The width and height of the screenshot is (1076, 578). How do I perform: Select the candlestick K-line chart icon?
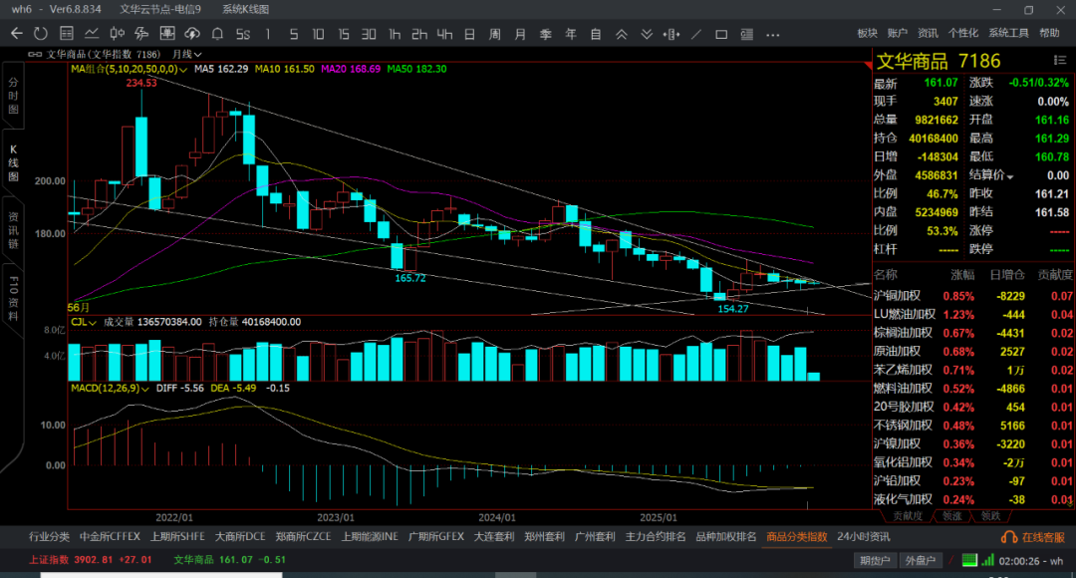click(117, 34)
